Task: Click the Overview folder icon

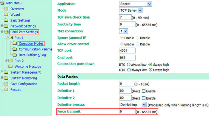Action: tap(6, 9)
